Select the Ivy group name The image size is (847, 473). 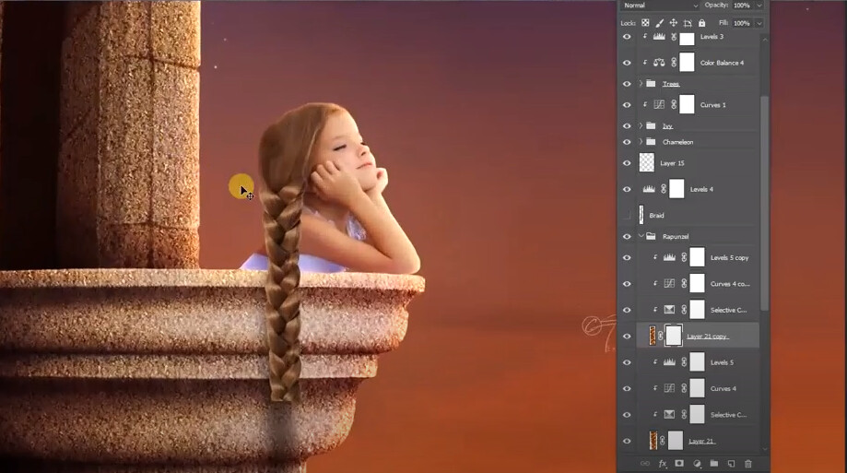point(667,126)
